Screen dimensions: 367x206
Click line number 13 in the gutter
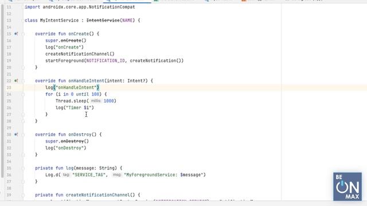pos(9,21)
